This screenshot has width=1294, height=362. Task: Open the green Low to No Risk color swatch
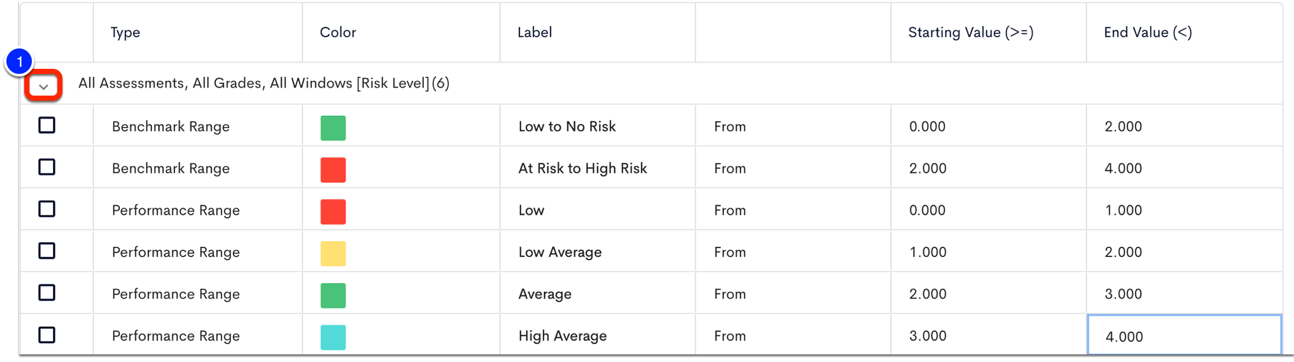[333, 127]
